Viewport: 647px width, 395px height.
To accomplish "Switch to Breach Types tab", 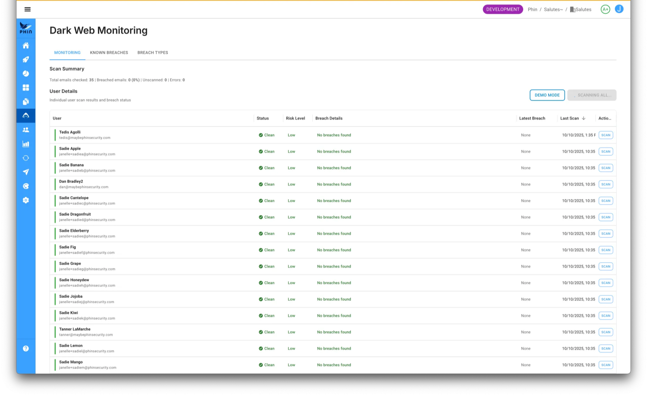I will [x=153, y=53].
